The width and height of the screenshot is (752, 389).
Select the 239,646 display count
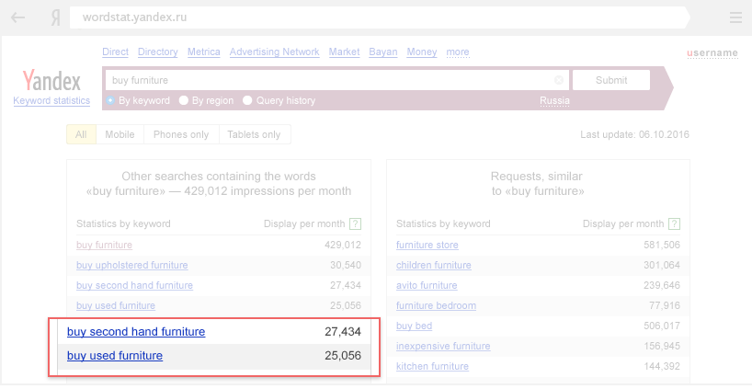pyautogui.click(x=662, y=285)
